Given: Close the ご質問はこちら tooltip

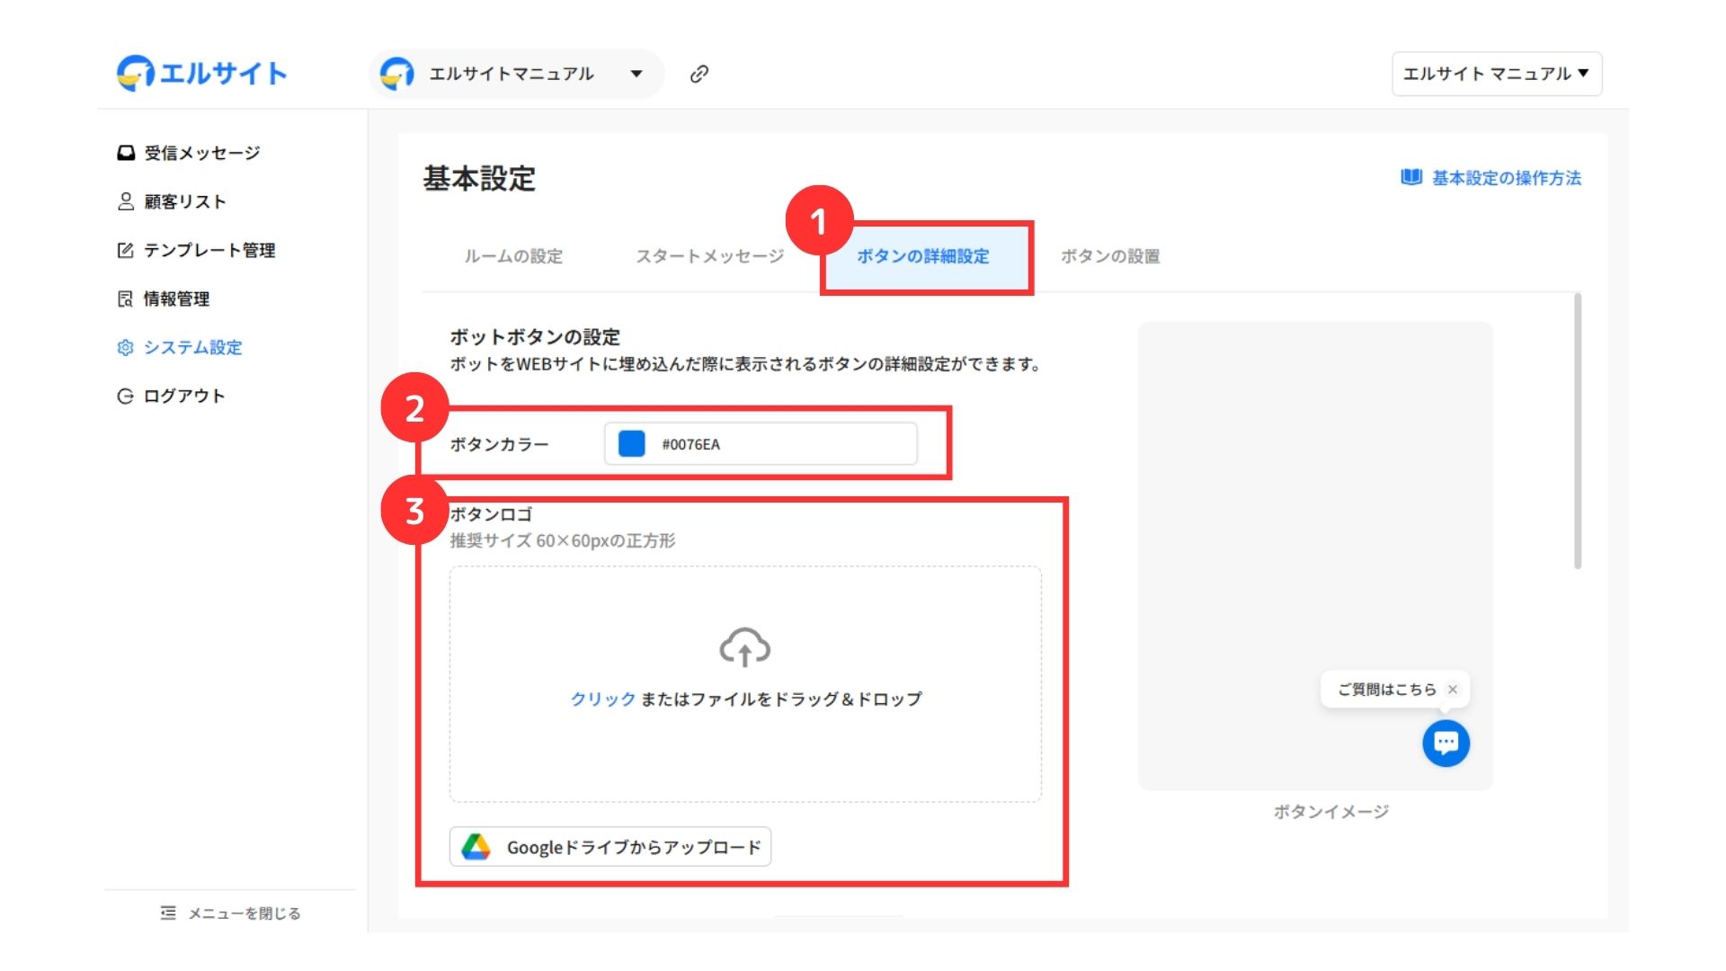Looking at the screenshot, I should point(1453,690).
